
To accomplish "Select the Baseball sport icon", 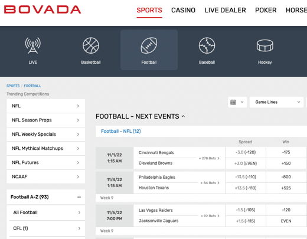I will [207, 45].
